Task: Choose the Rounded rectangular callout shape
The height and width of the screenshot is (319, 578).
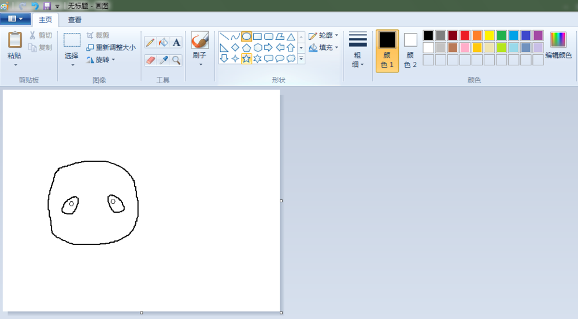Action: pos(269,58)
